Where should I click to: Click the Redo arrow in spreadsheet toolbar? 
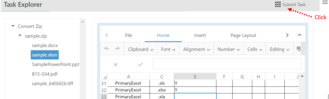(x=118, y=49)
